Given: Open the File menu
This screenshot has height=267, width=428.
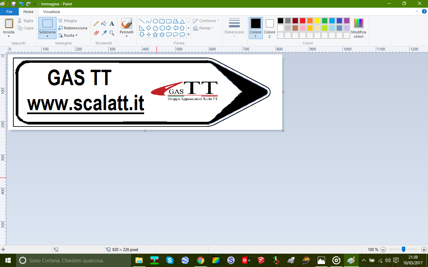Looking at the screenshot, I should (x=9, y=12).
